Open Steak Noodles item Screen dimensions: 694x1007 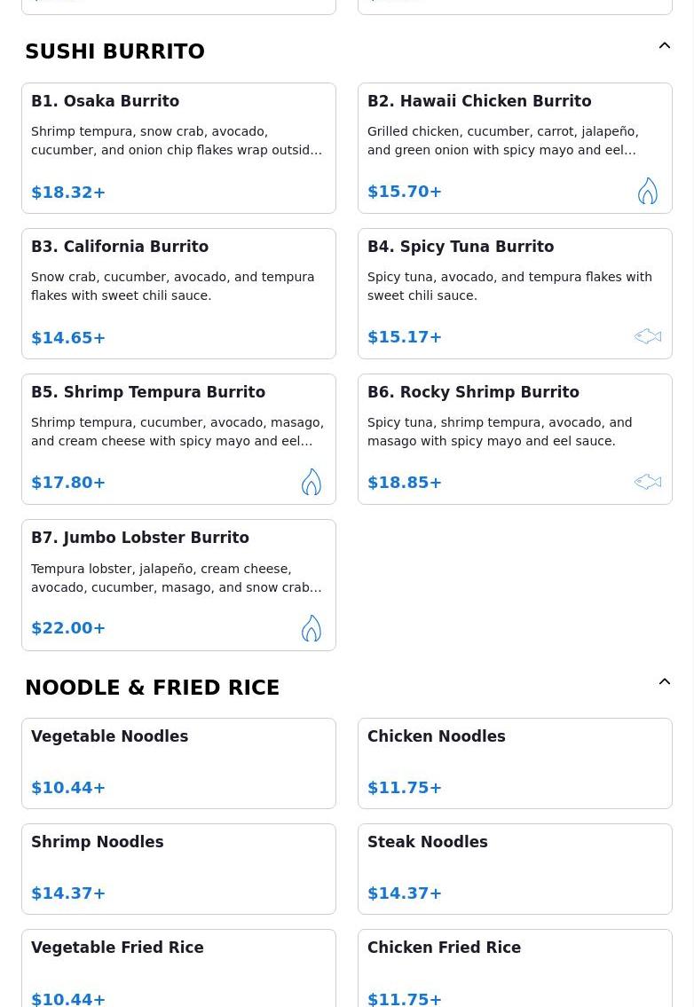pyautogui.click(x=515, y=869)
